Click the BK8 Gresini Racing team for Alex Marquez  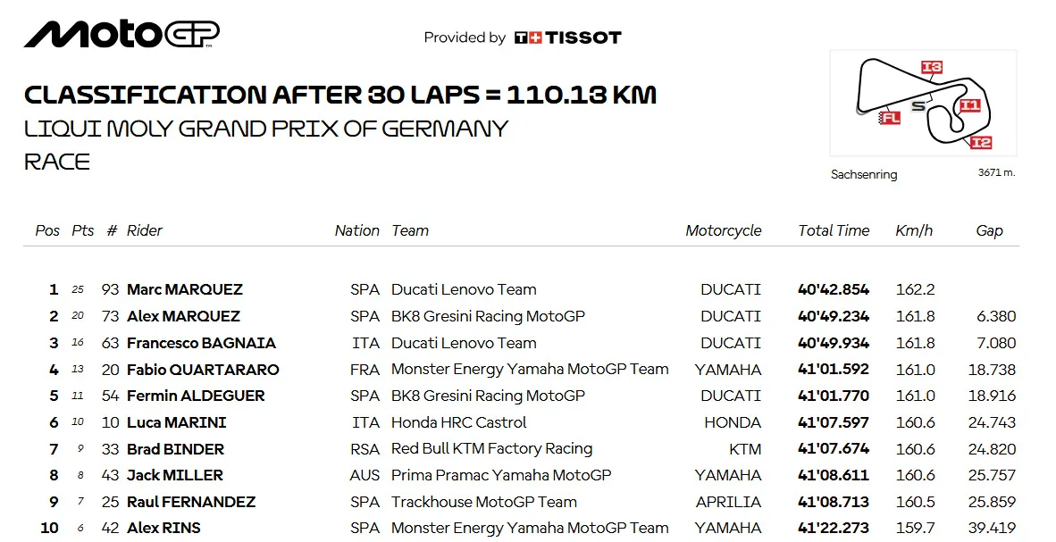click(x=489, y=316)
